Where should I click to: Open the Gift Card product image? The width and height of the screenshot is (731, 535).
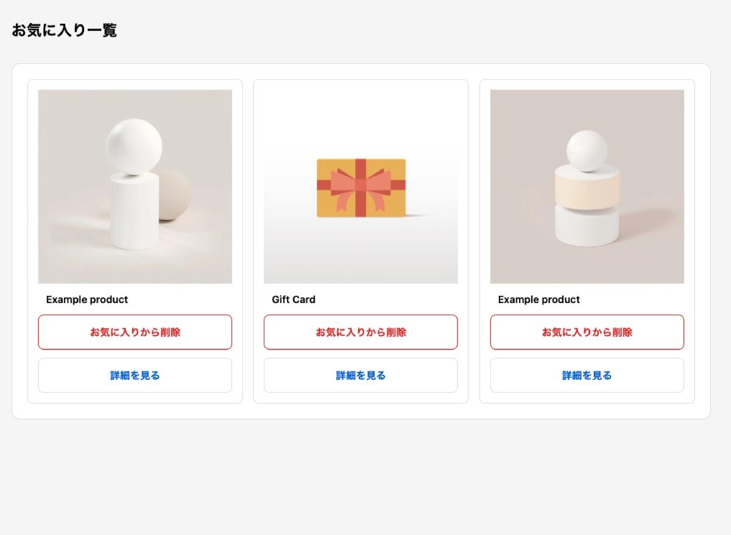click(x=361, y=186)
